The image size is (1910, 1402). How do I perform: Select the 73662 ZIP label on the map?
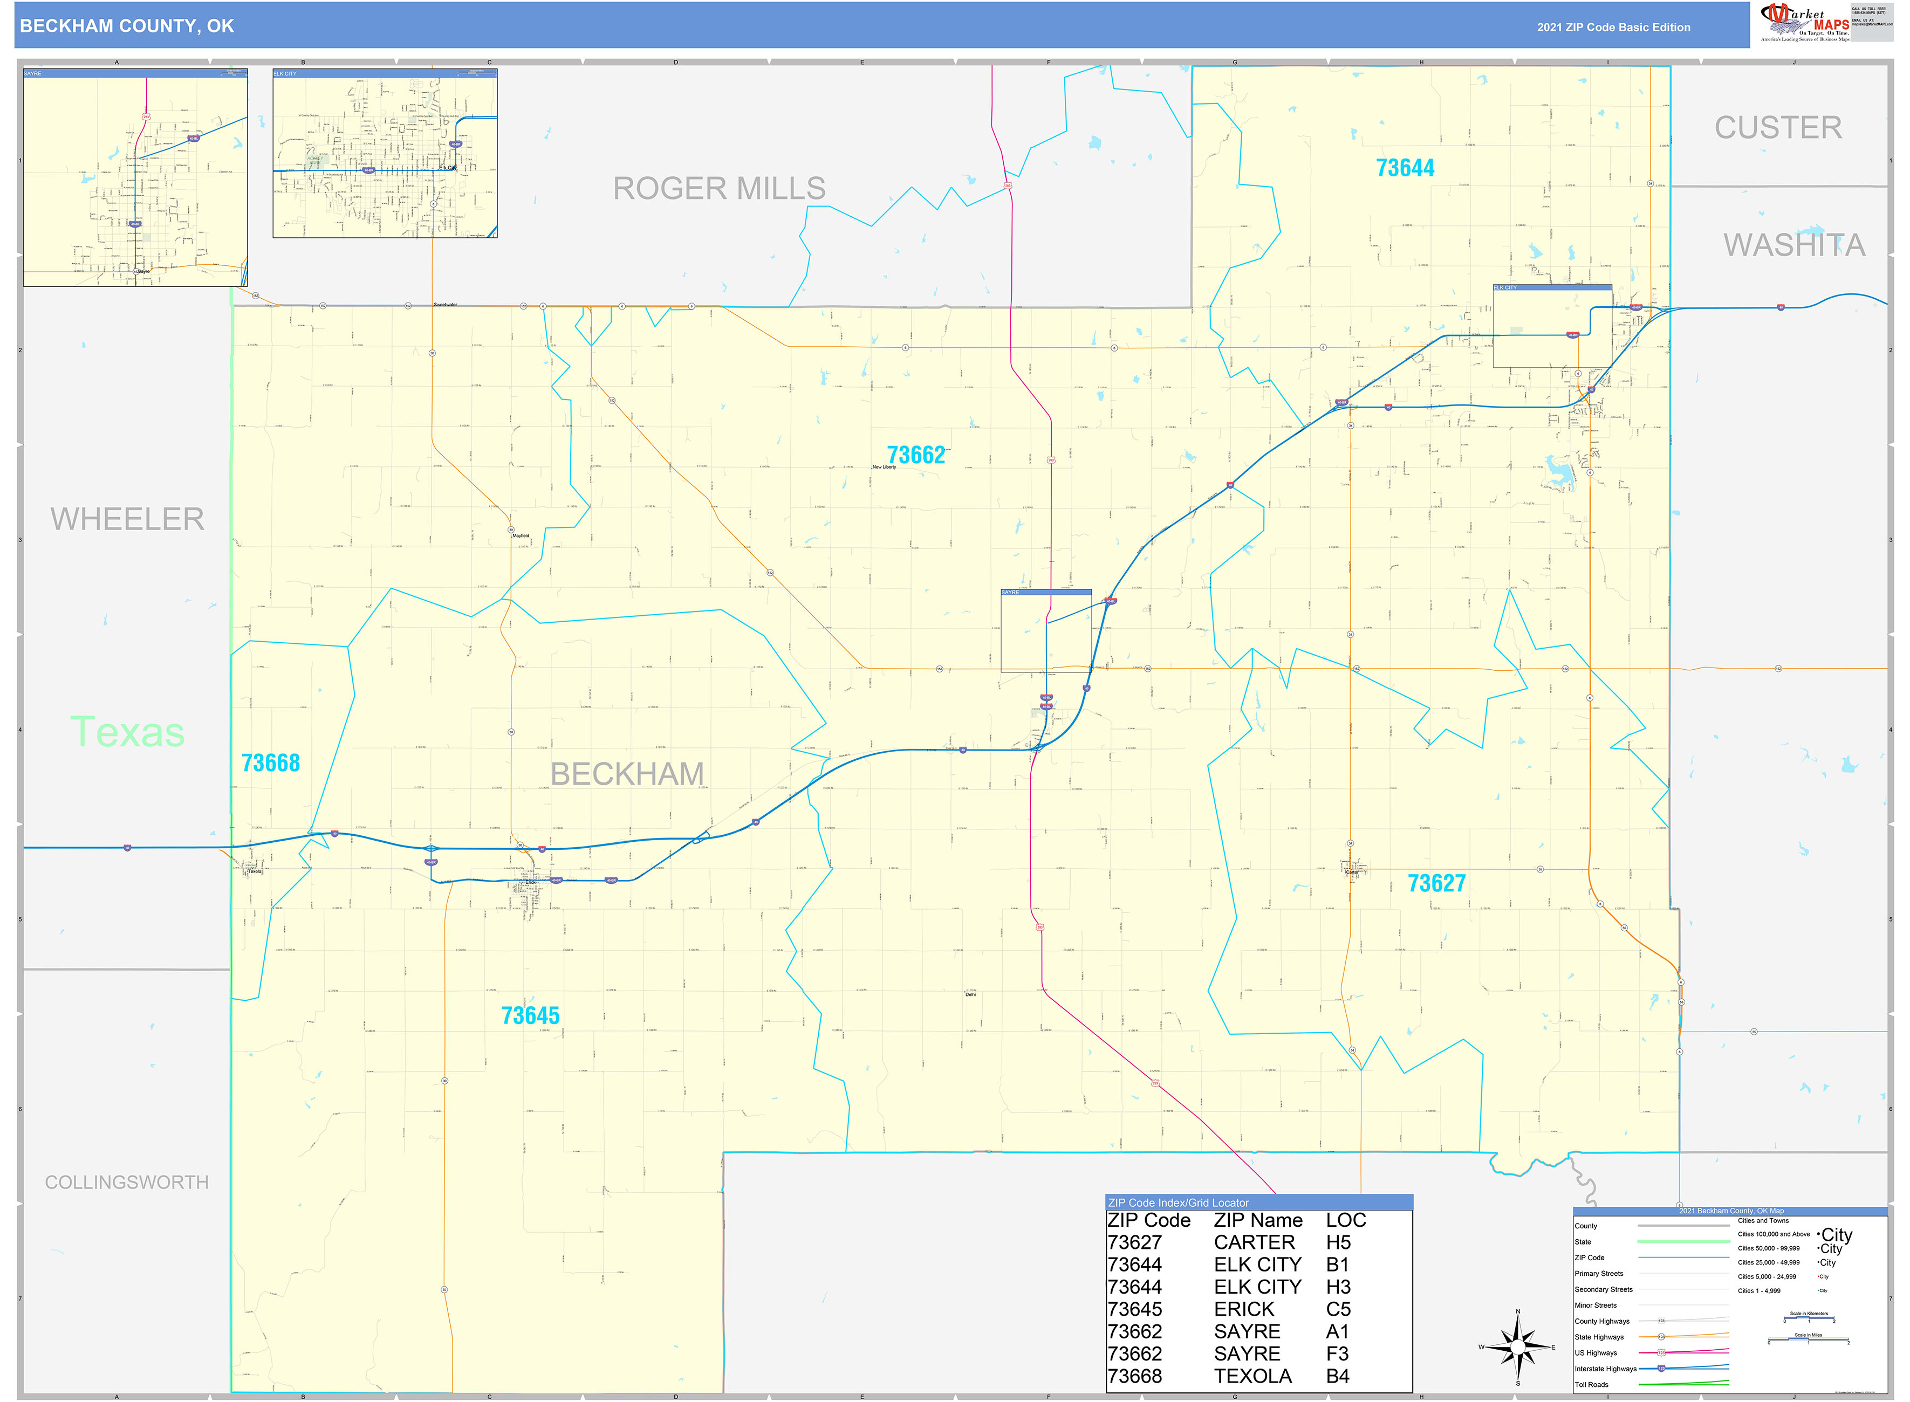click(916, 455)
